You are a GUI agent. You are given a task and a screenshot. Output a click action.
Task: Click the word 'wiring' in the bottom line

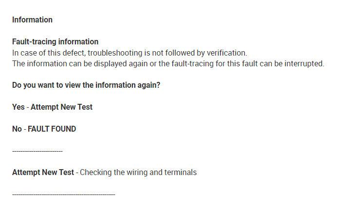tap(136, 173)
